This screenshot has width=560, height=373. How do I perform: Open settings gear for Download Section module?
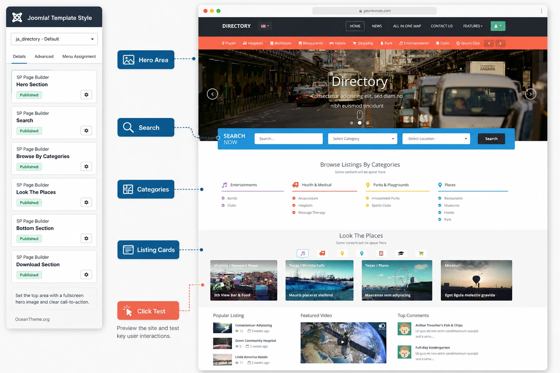click(86, 275)
